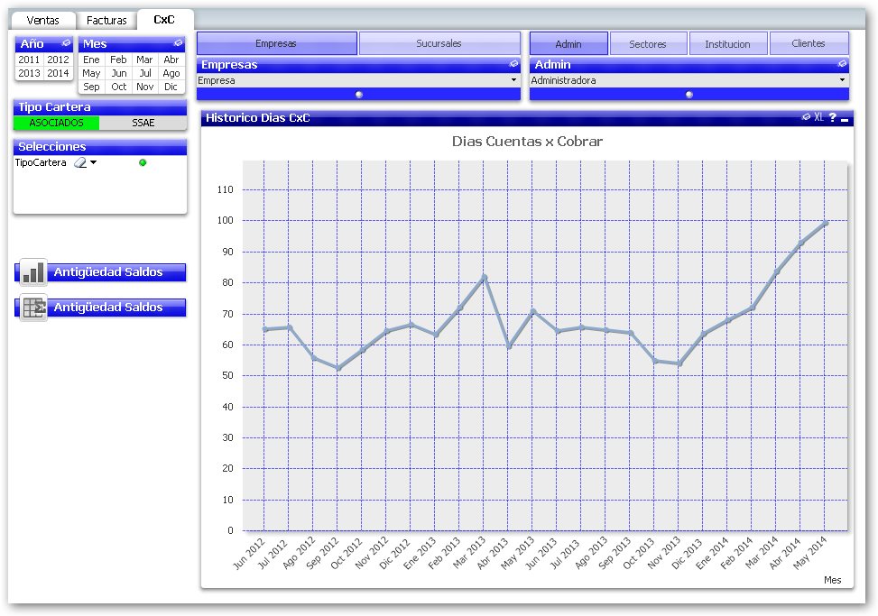Select SSAE in Tipo Cartera
The width and height of the screenshot is (878, 616).
(143, 123)
